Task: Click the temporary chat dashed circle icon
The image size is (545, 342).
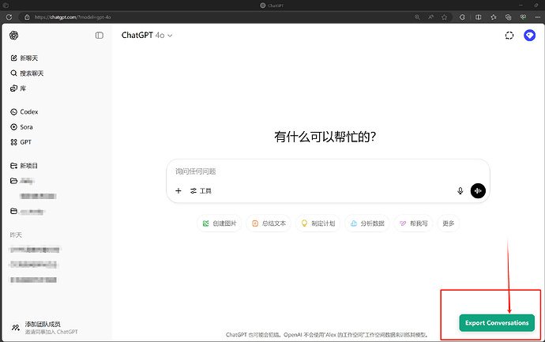Action: tap(509, 36)
